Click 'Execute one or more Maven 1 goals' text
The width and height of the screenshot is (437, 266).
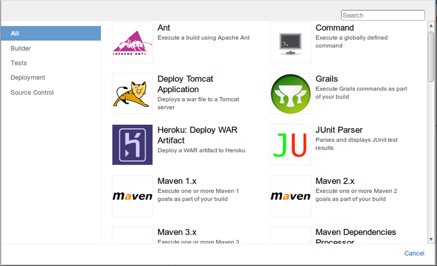tap(198, 195)
